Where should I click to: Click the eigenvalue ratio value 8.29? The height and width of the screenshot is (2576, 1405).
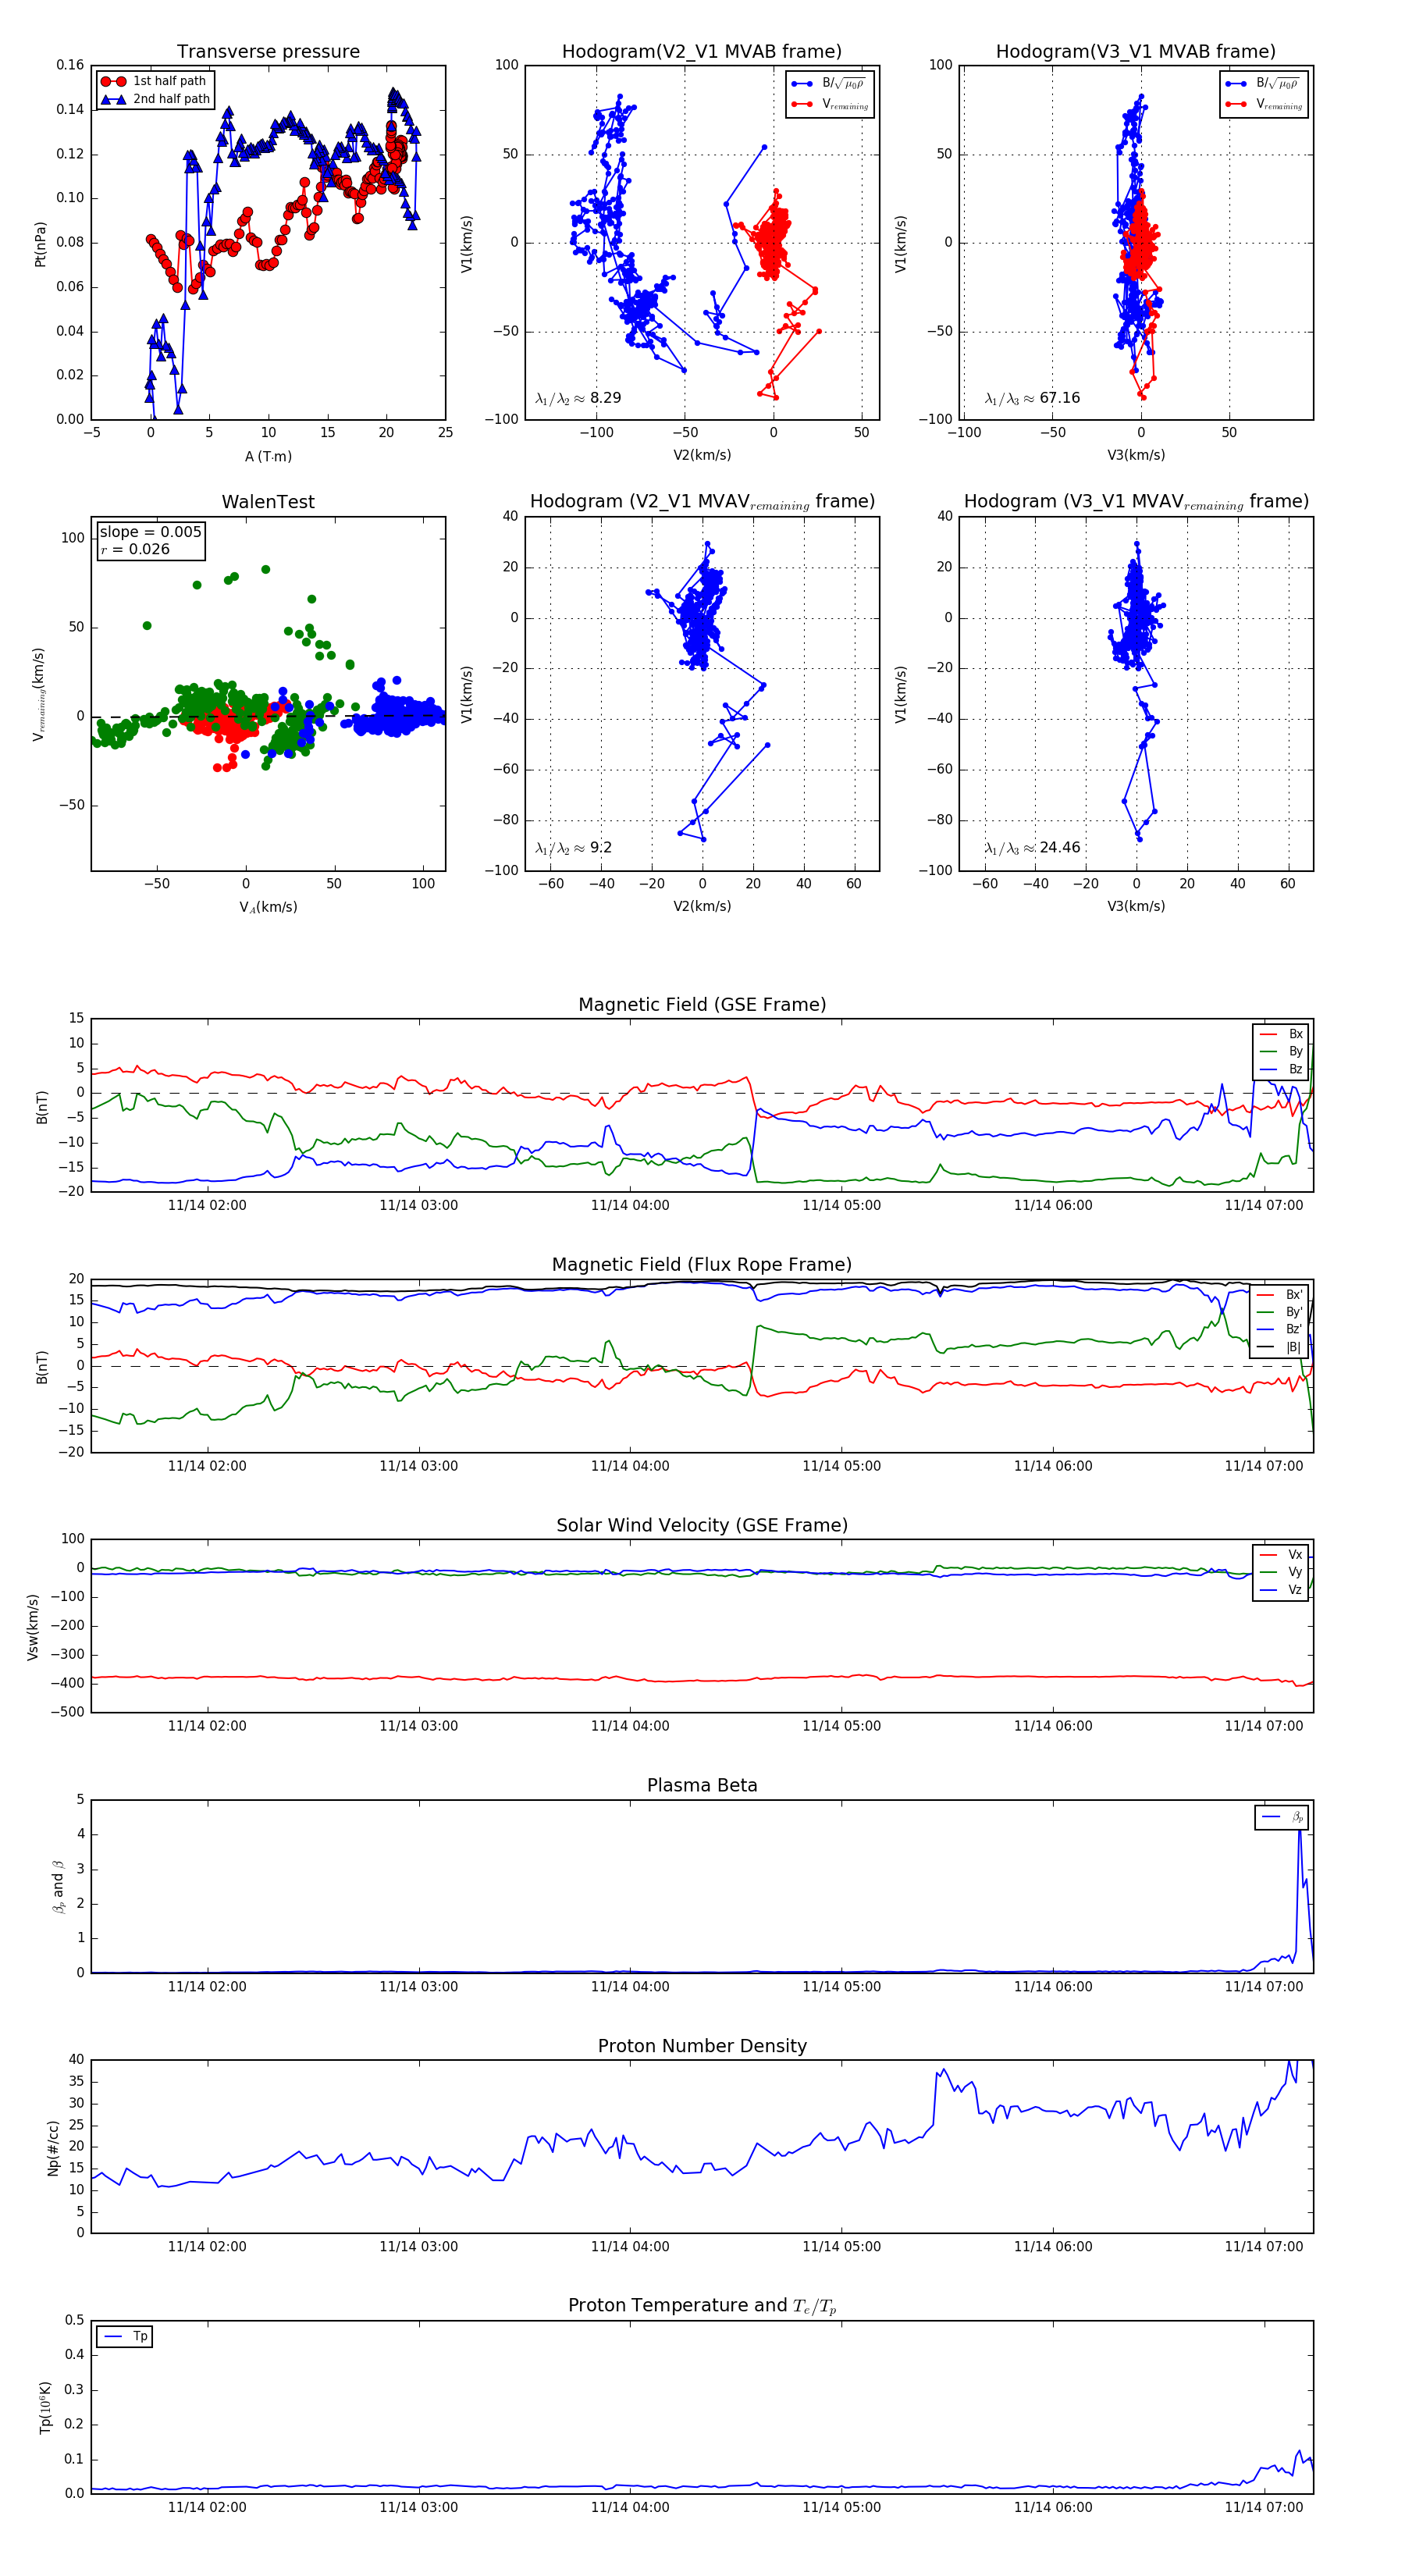pos(605,398)
